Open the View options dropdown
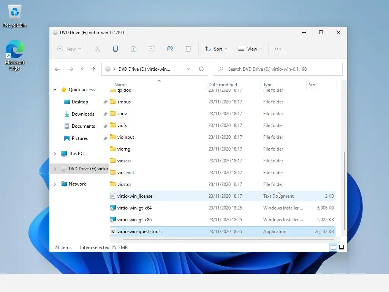Screen dimensions: 389x292 pyautogui.click(x=250, y=49)
